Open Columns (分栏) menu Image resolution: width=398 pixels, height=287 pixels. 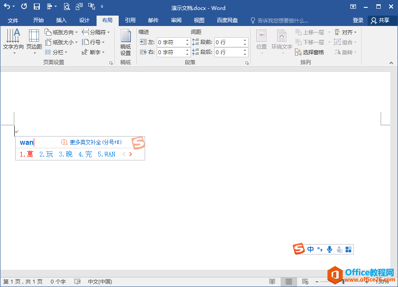click(56, 52)
